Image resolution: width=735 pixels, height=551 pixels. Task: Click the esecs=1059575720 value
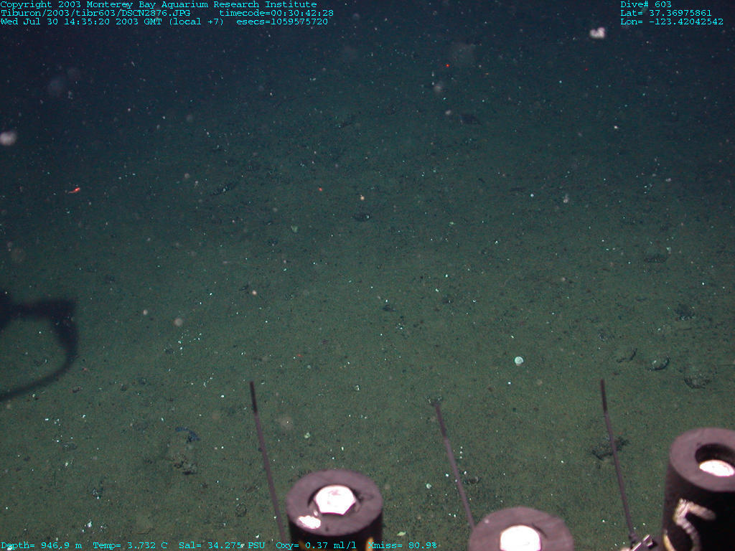(281, 22)
